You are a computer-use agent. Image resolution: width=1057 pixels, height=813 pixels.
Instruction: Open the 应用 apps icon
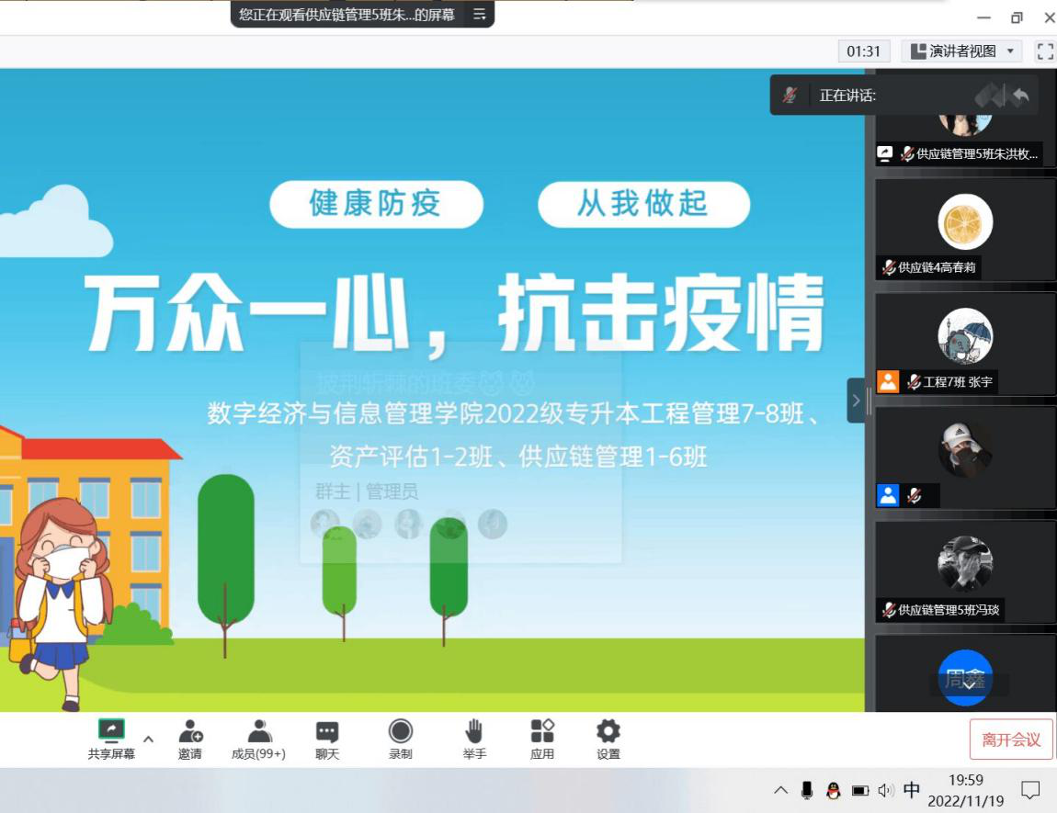coord(542,731)
